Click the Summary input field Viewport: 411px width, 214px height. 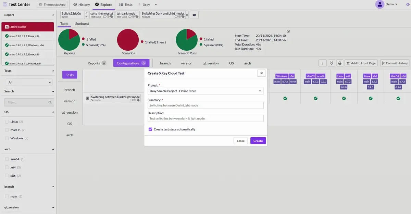pyautogui.click(x=205, y=105)
